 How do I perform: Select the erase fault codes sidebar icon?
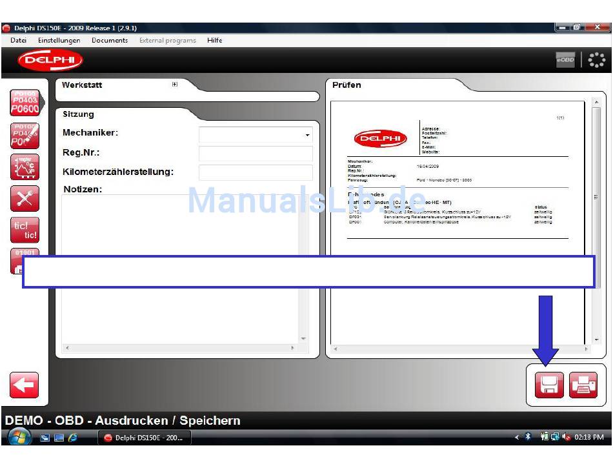point(25,136)
